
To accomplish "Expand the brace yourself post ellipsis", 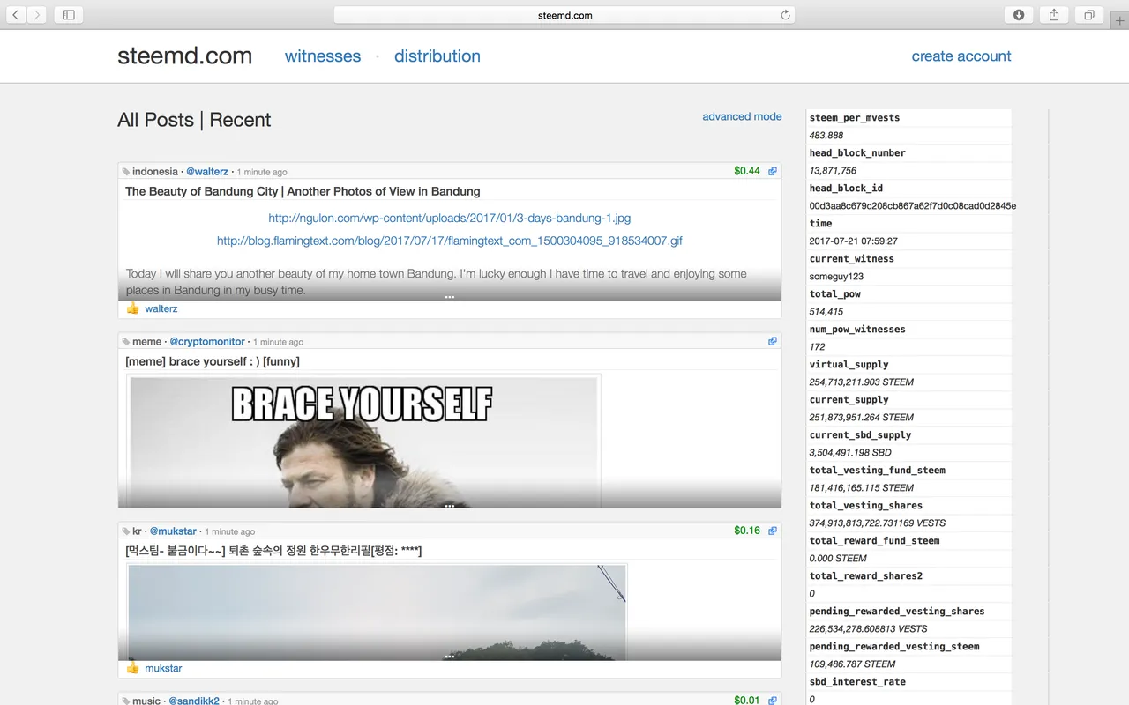I will click(x=450, y=505).
